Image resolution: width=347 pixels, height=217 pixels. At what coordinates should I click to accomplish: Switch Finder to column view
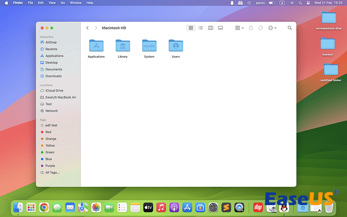pos(211,28)
